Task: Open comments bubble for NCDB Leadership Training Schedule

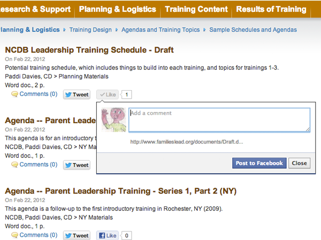Action: pos(15,94)
